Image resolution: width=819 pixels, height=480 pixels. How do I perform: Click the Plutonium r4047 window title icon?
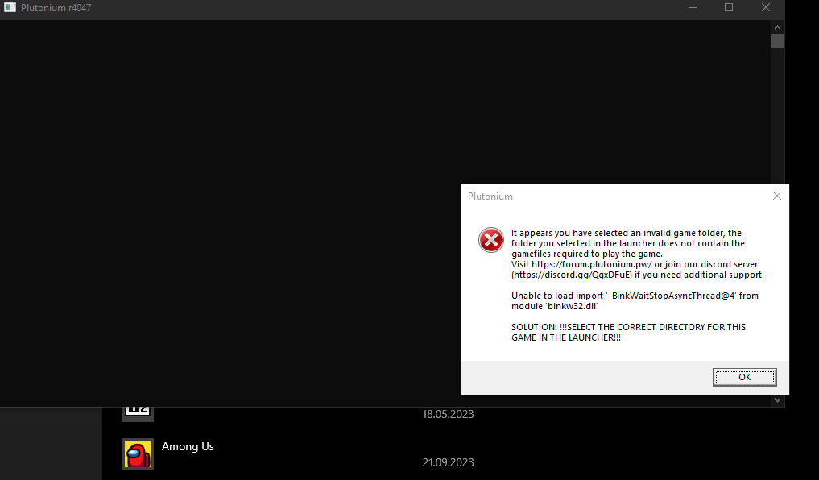point(10,7)
